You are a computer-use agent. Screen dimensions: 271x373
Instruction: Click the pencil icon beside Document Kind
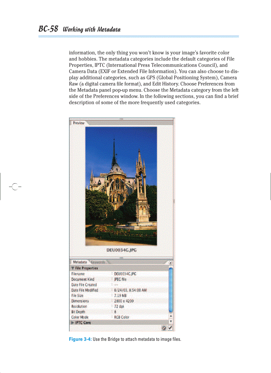click(113, 279)
